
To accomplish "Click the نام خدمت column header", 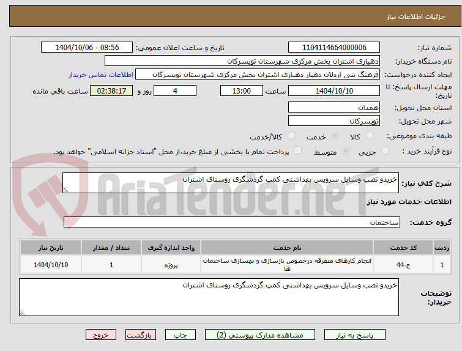I will tap(287, 248).
